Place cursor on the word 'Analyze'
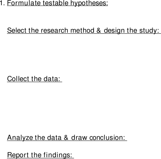161x159 pixels. pyautogui.click(x=20, y=138)
